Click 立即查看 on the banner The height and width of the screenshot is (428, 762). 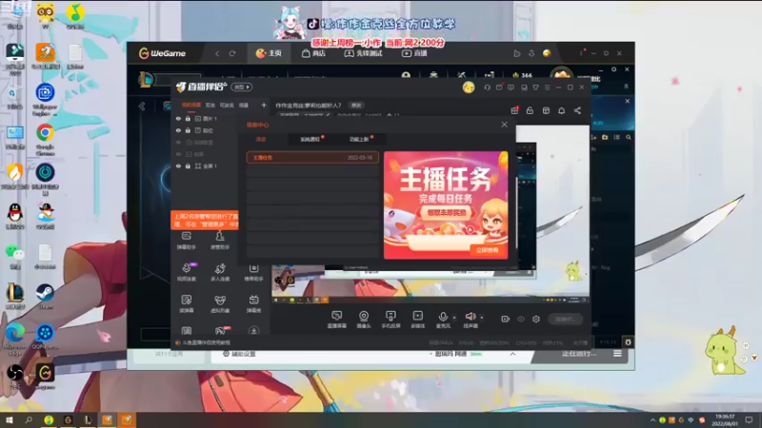click(x=487, y=250)
